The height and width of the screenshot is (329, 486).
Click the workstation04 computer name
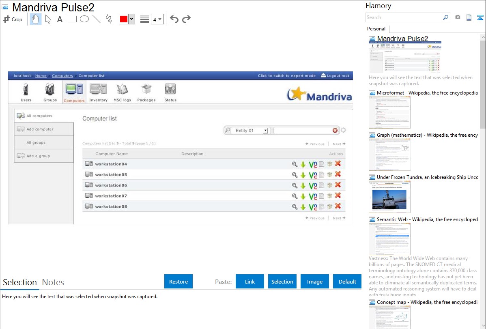[111, 164]
